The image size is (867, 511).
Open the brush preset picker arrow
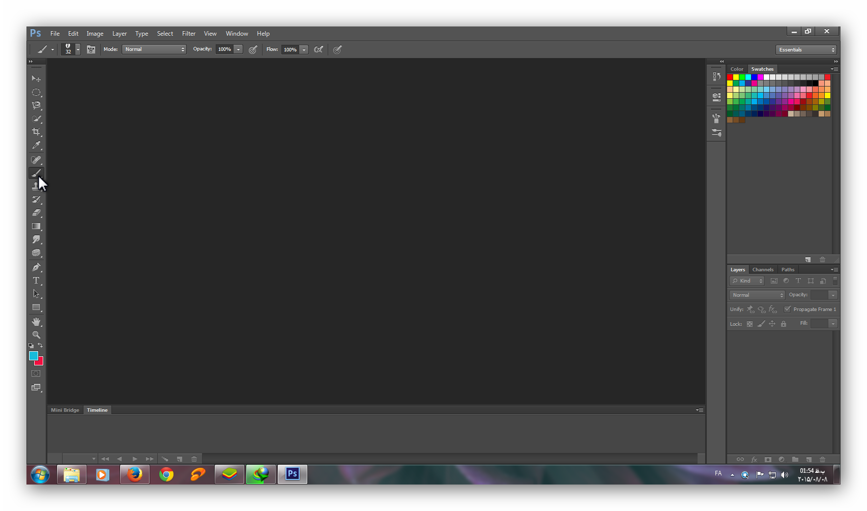point(78,49)
